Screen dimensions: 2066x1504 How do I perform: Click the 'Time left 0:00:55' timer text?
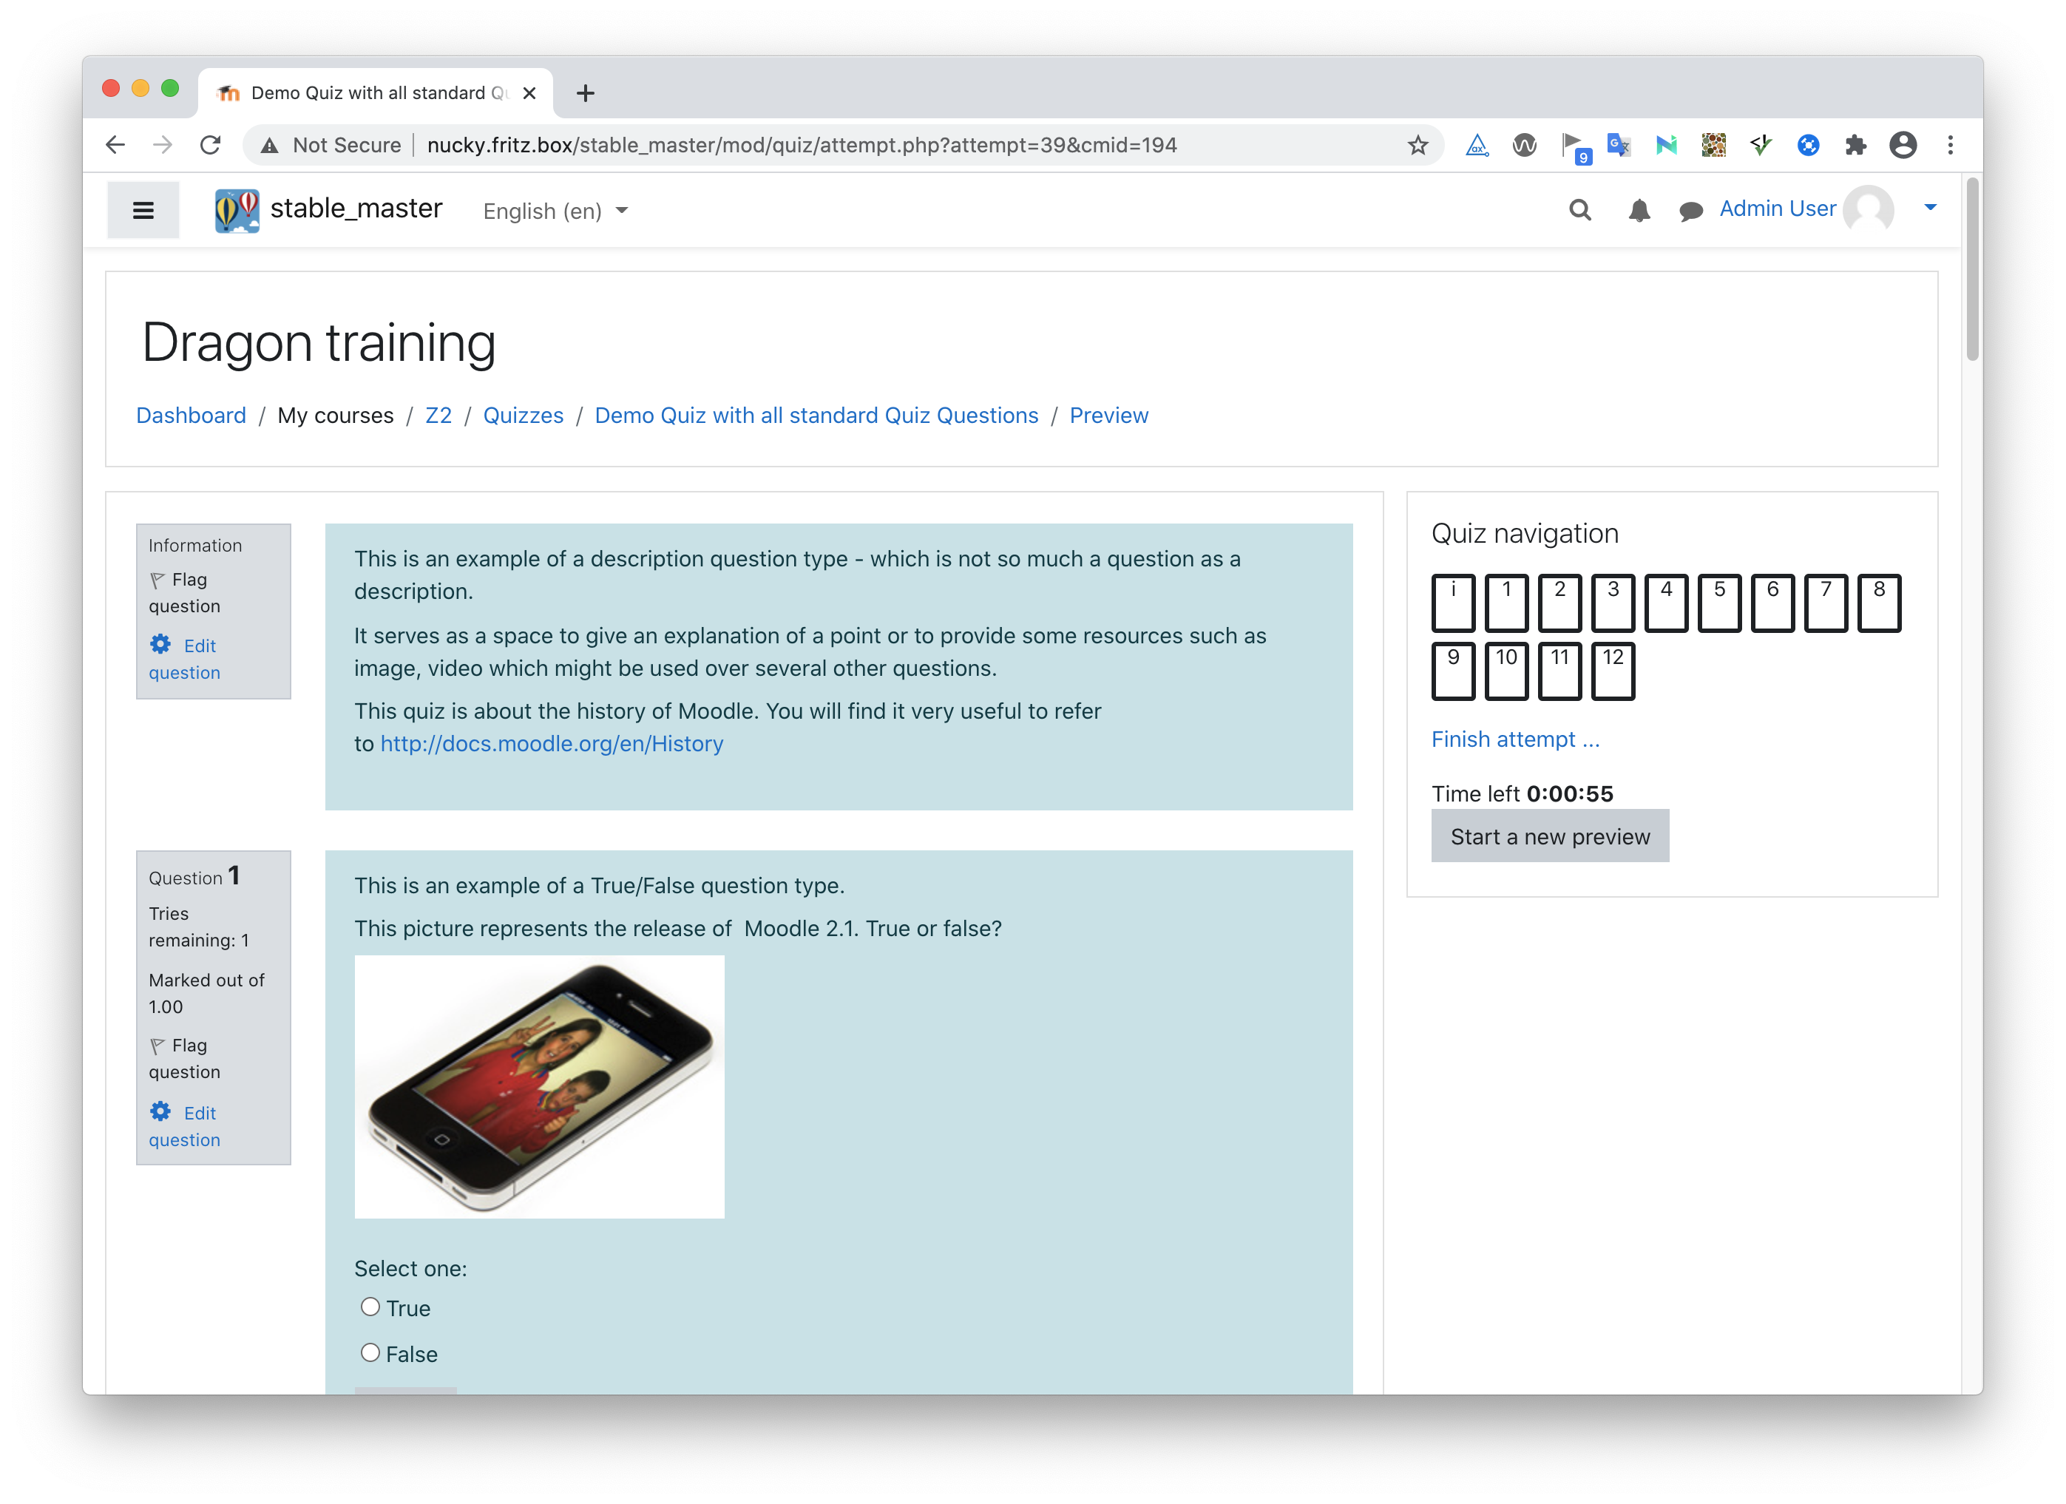click(x=1523, y=793)
